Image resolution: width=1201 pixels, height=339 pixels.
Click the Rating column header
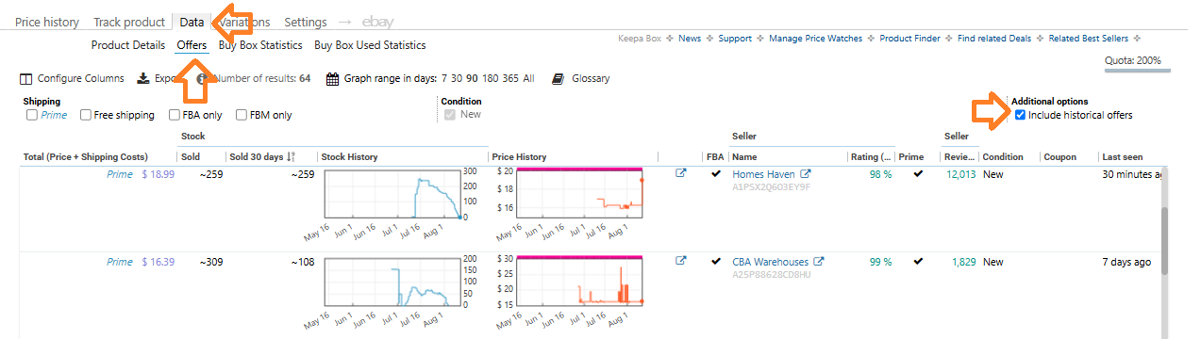872,157
